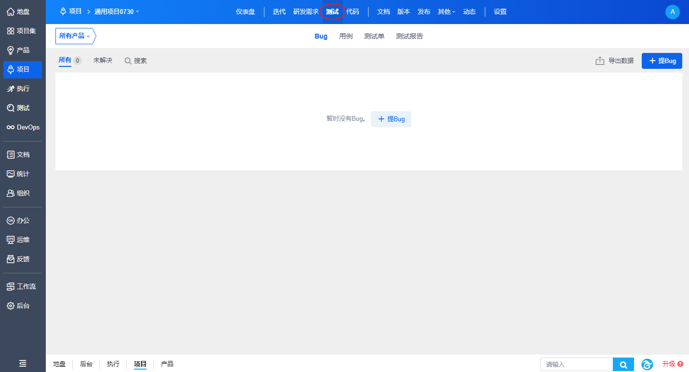Open 迭代 in the top navigation
The image size is (689, 372).
pos(279,12)
